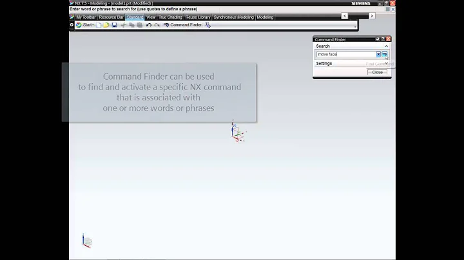The width and height of the screenshot is (464, 260).
Task: Click the Open folder icon
Action: [x=106, y=25]
